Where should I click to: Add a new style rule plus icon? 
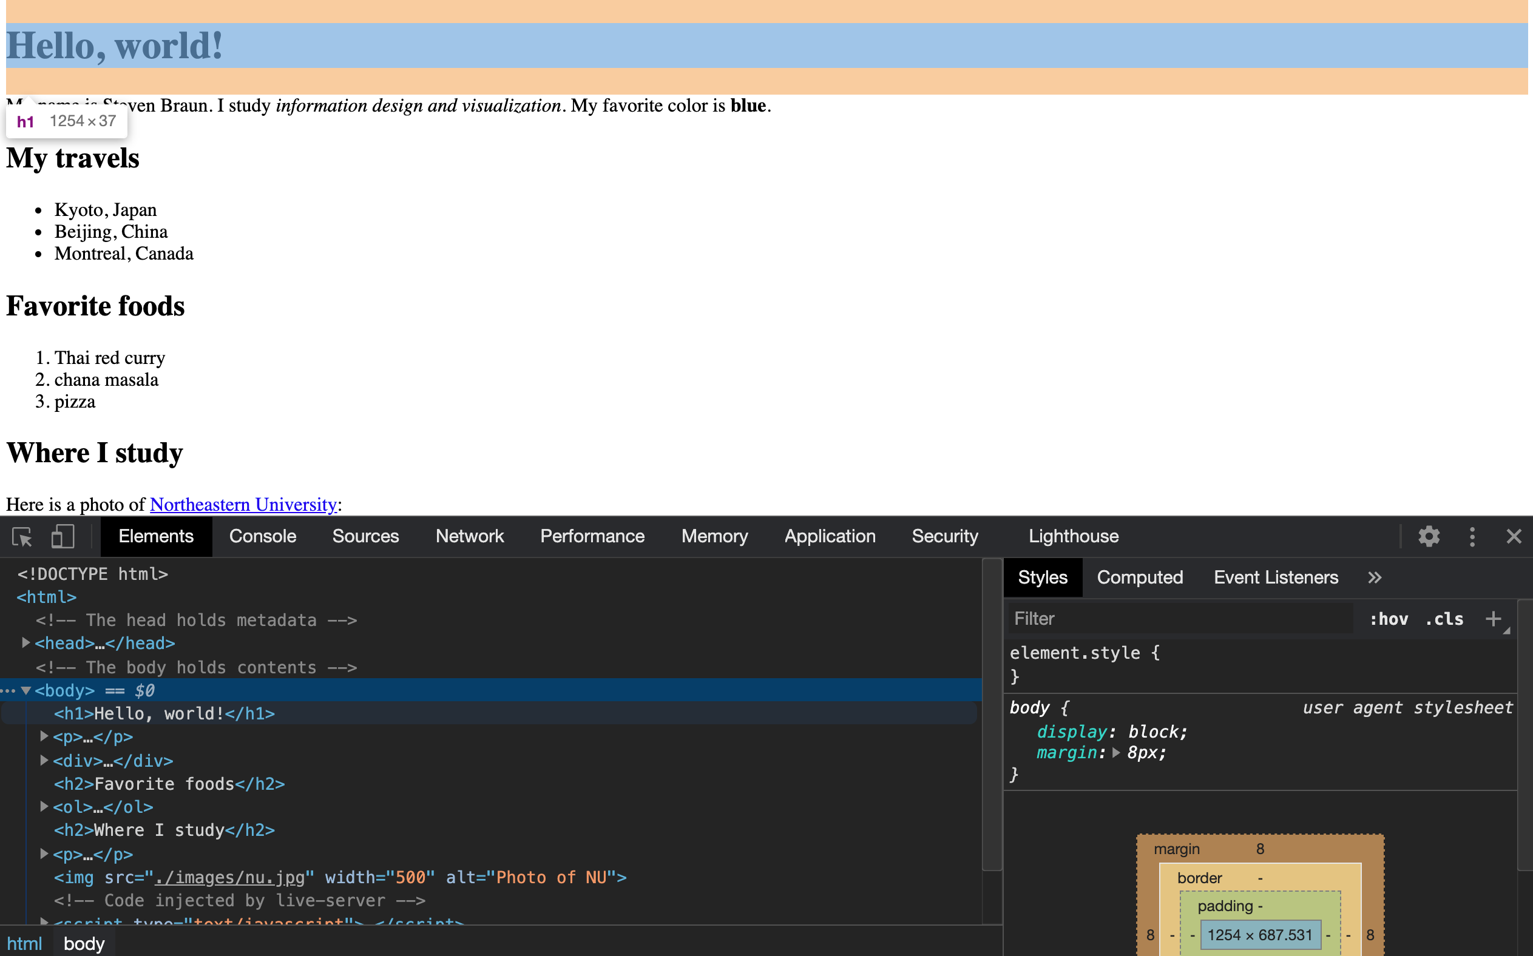tap(1493, 619)
